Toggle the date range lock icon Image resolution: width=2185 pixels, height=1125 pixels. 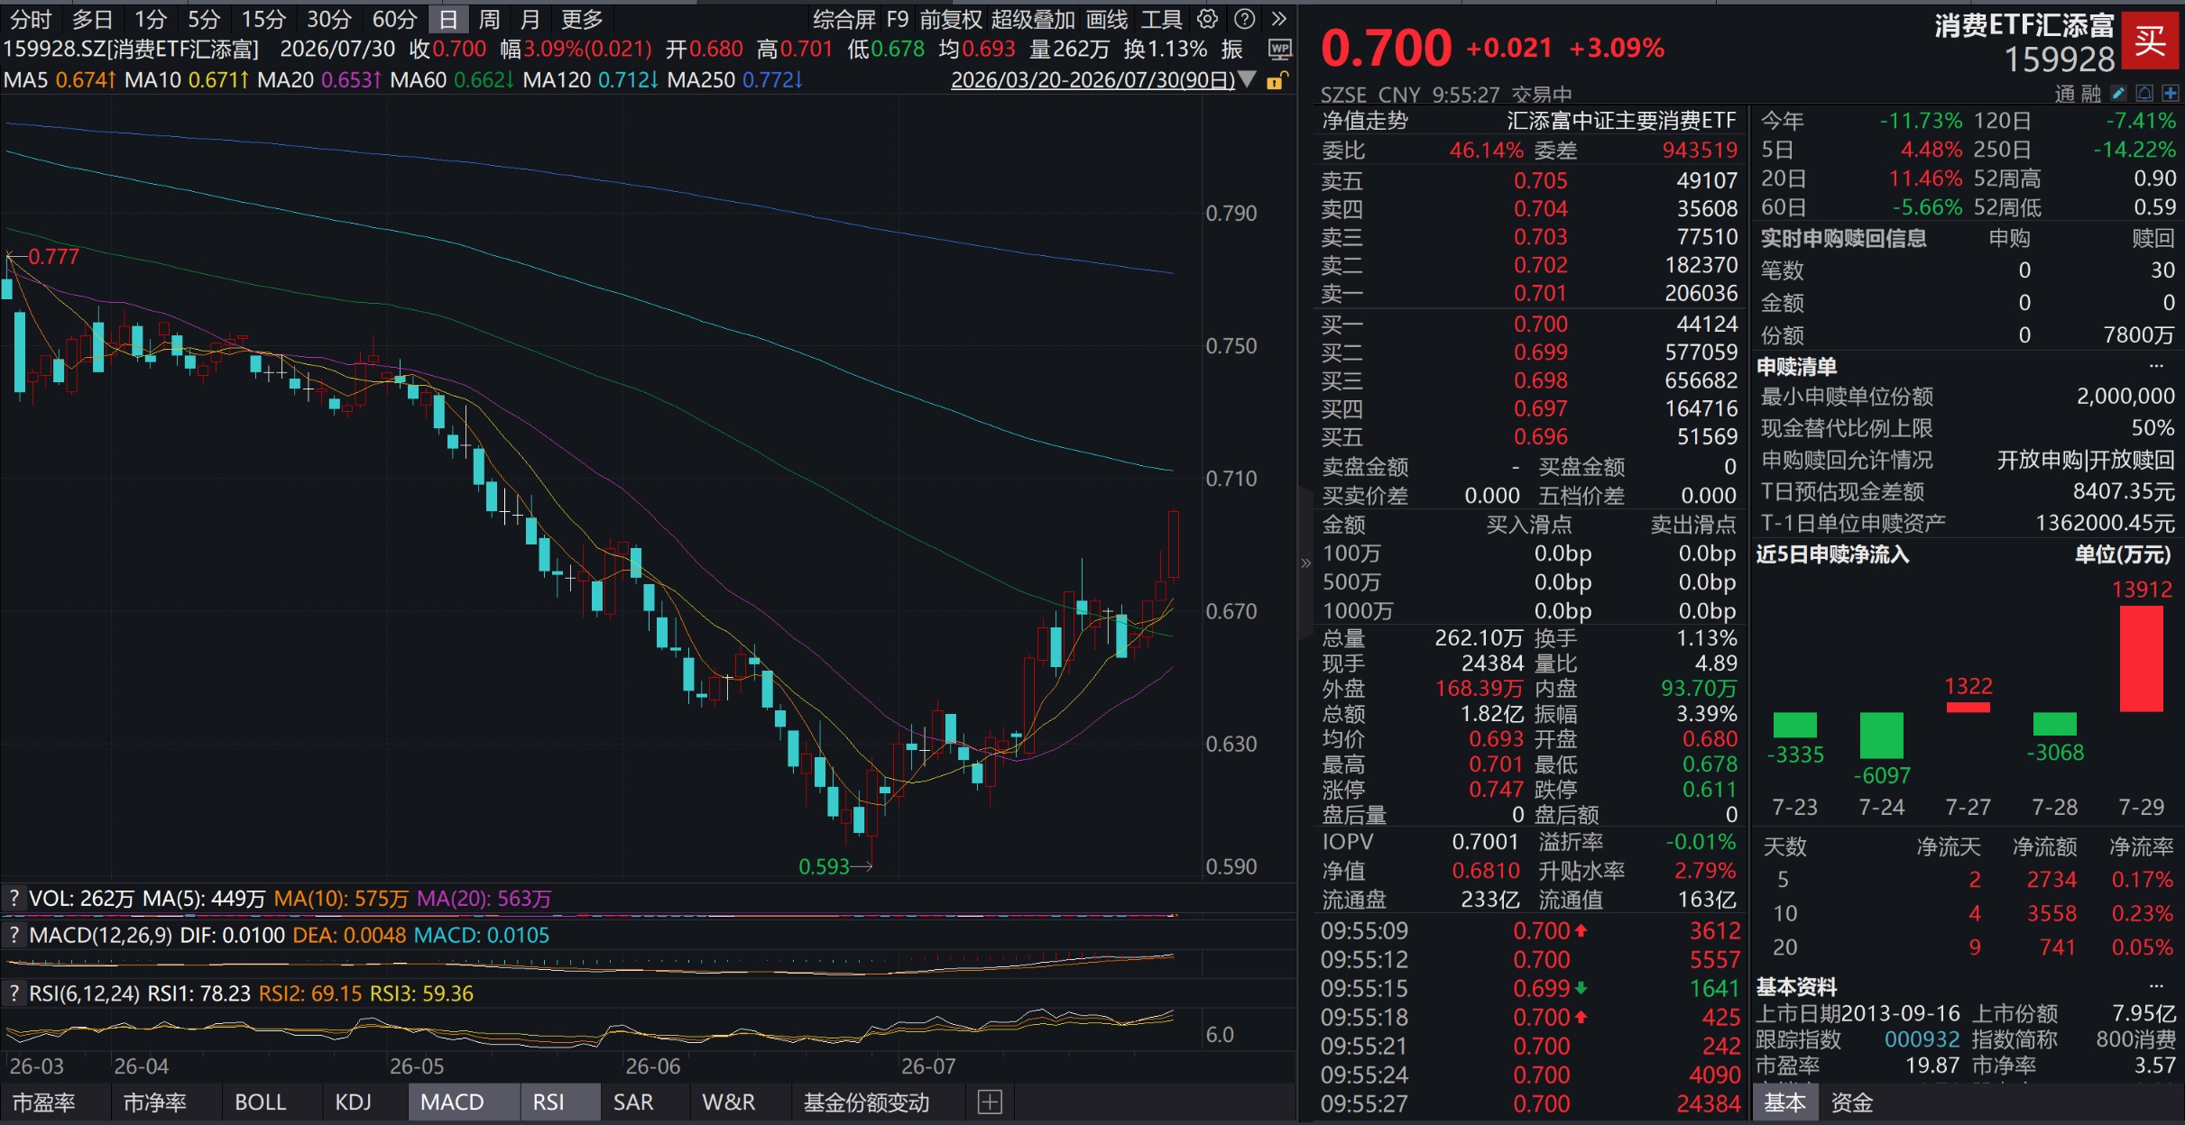point(1277,80)
